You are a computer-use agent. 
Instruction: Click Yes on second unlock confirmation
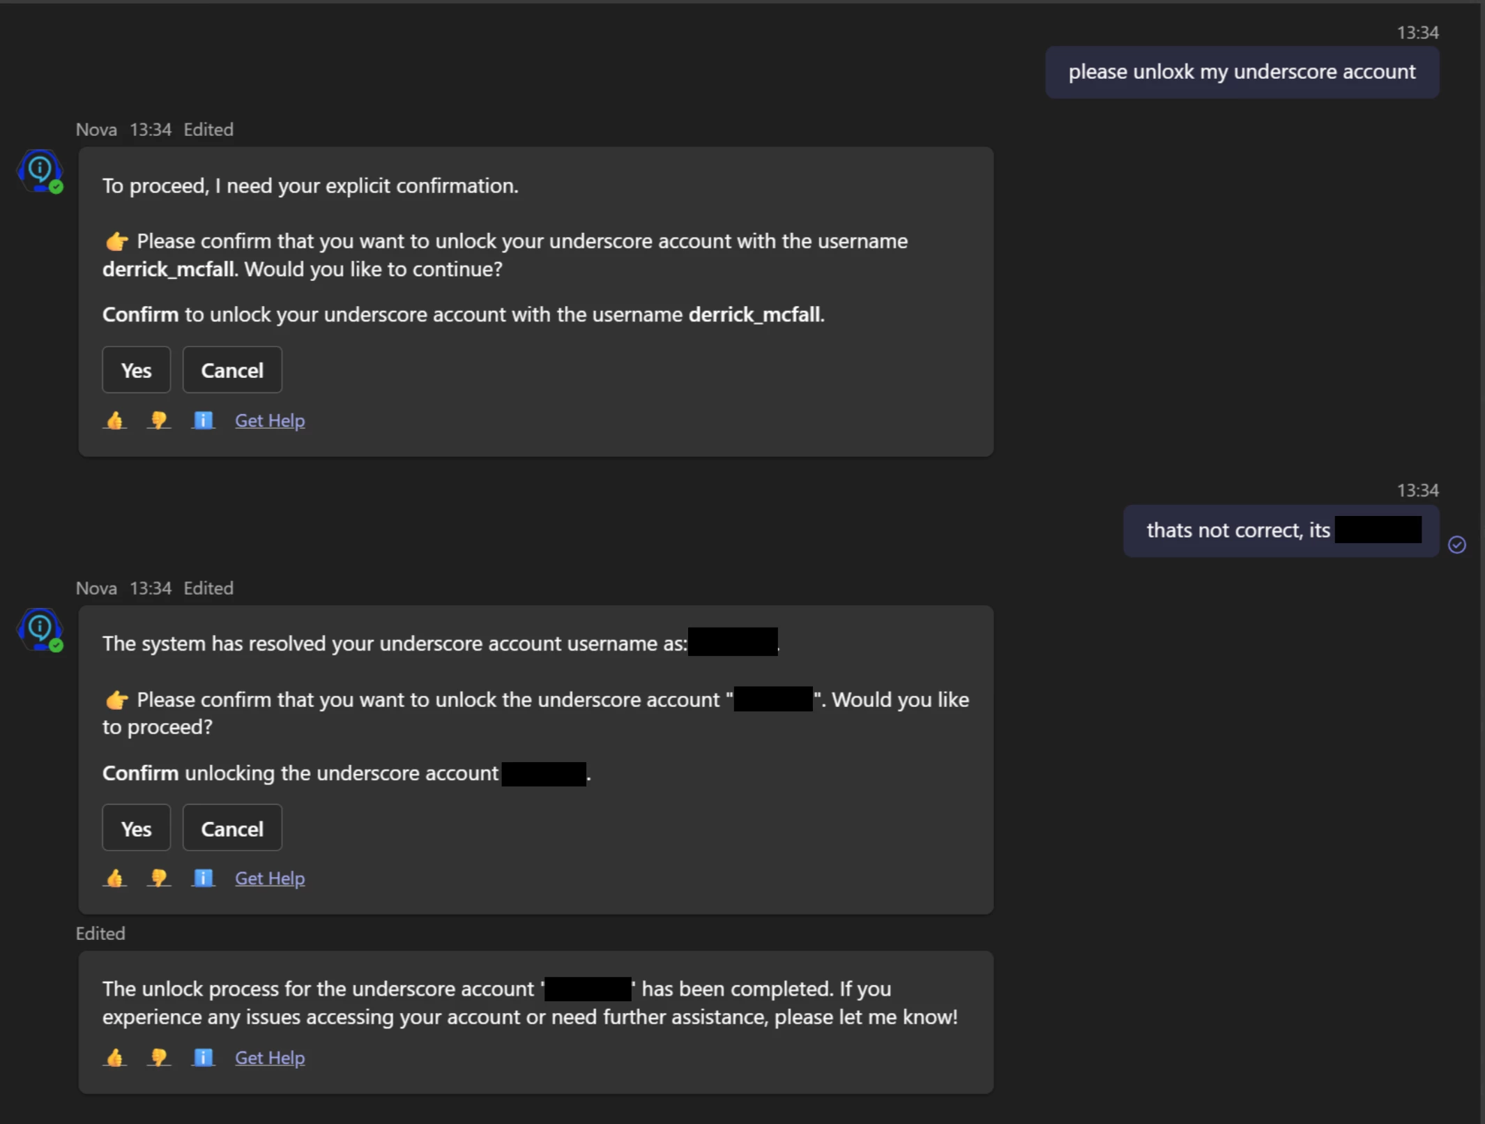(x=136, y=828)
